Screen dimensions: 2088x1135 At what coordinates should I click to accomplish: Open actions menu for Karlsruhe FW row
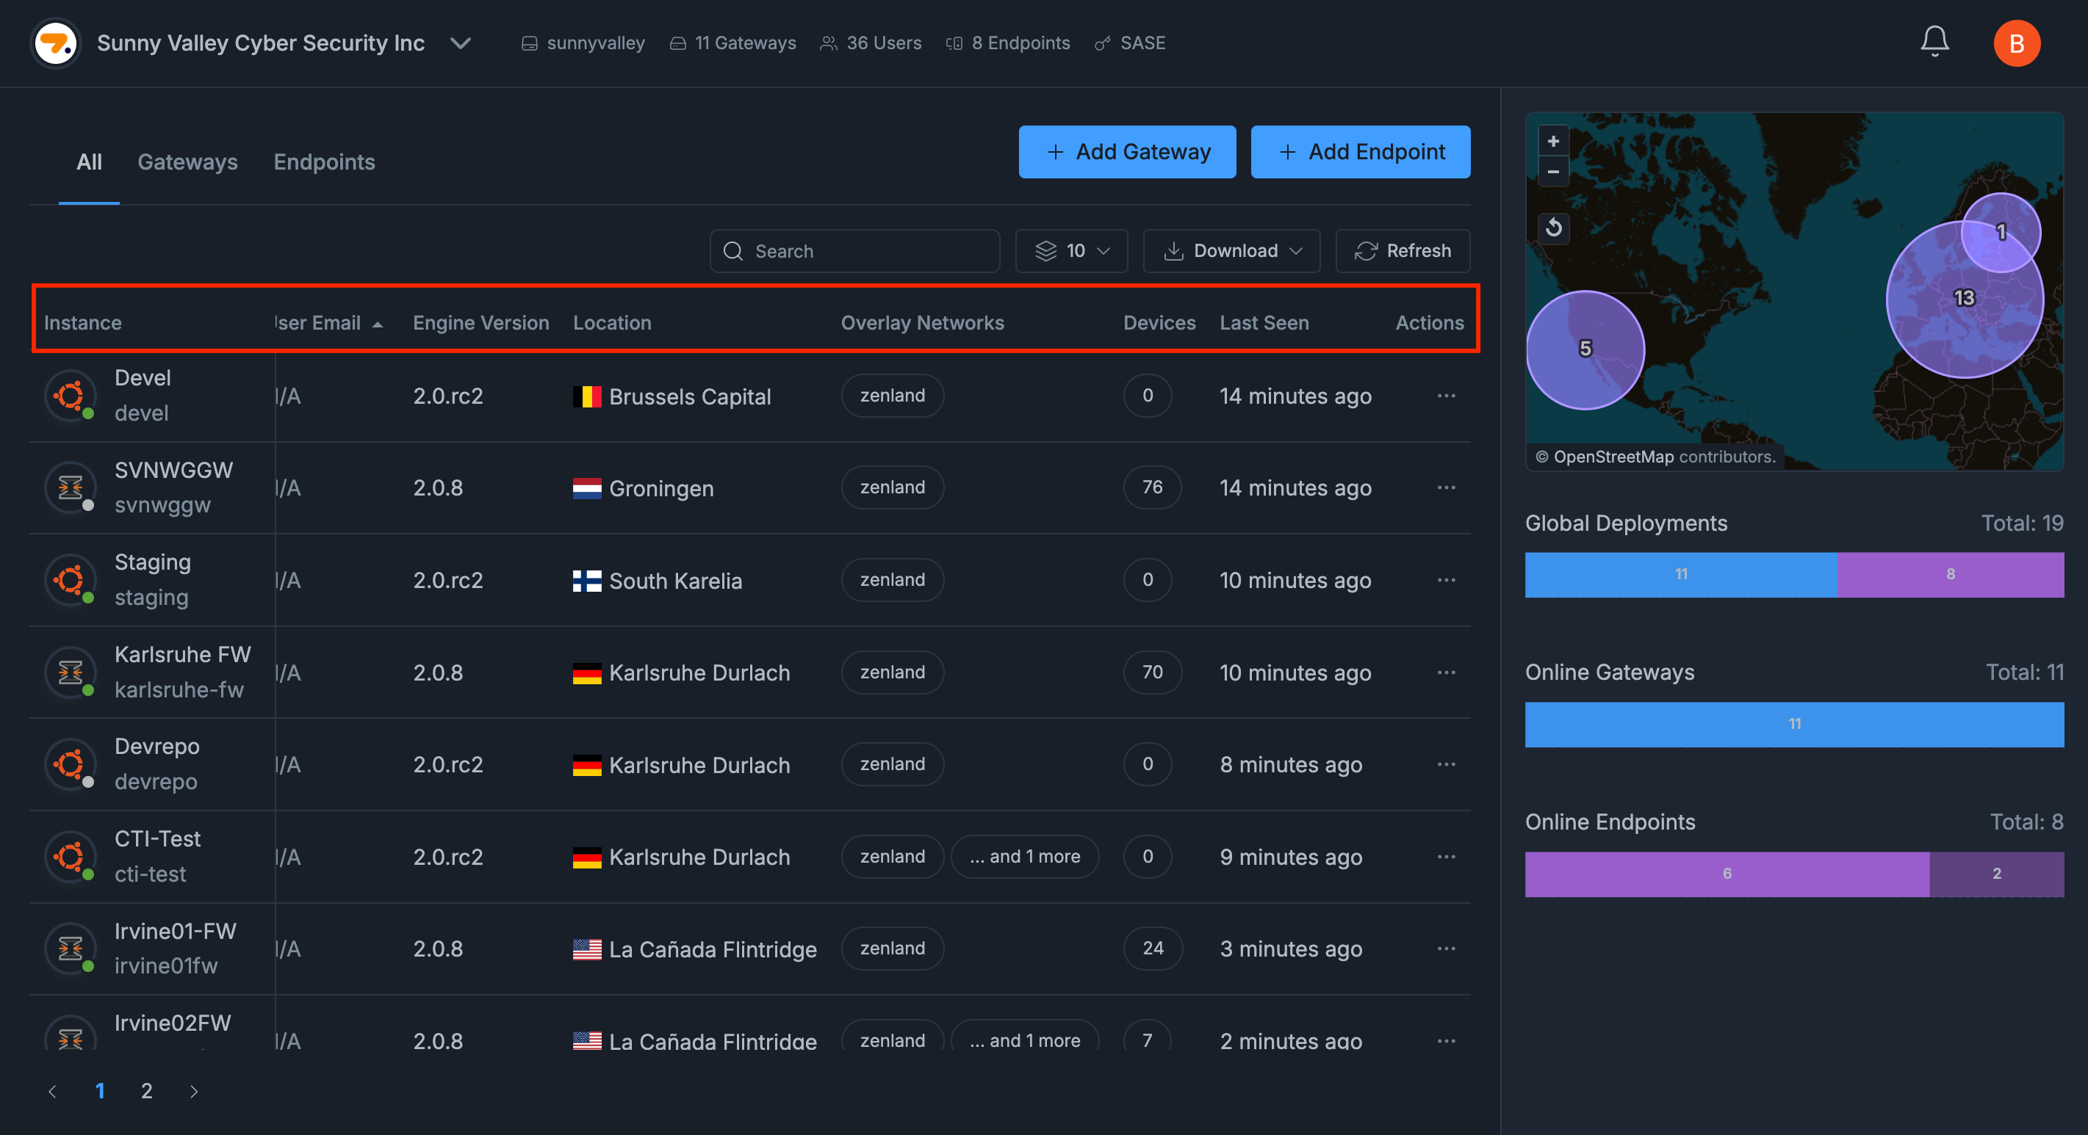pos(1445,672)
